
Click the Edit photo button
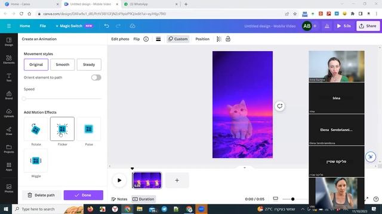pyautogui.click(x=120, y=39)
